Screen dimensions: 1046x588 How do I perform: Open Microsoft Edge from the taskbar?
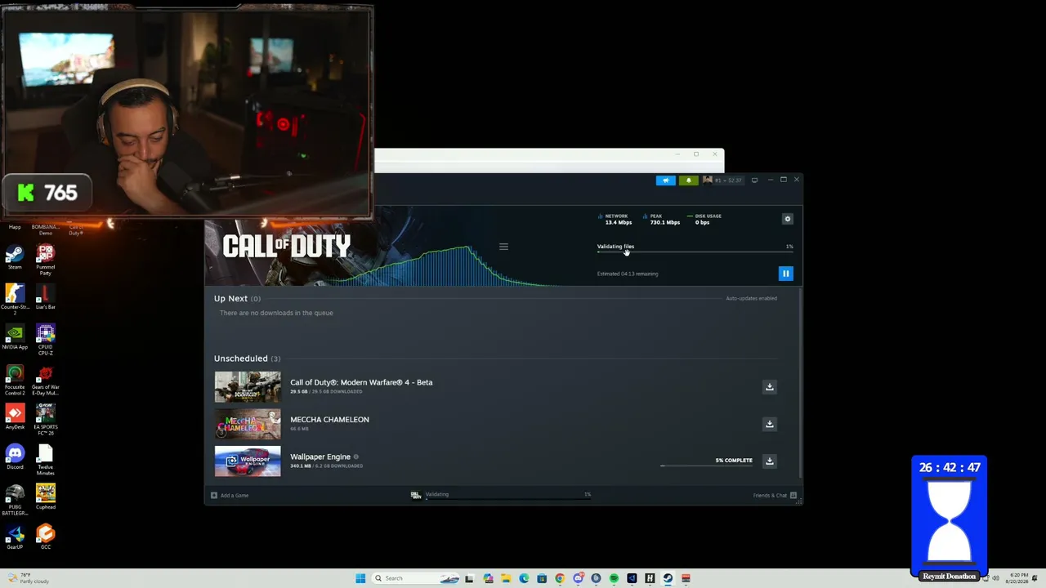(524, 578)
